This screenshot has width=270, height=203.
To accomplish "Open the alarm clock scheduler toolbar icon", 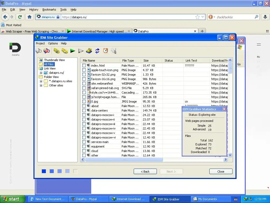I will (105, 50).
